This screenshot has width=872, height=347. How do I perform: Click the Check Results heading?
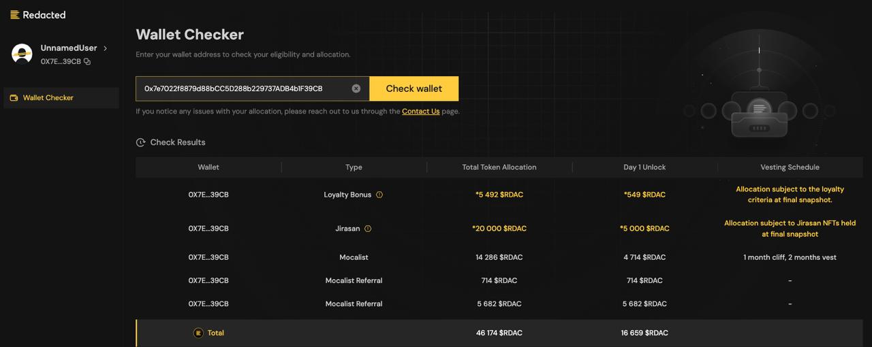178,143
